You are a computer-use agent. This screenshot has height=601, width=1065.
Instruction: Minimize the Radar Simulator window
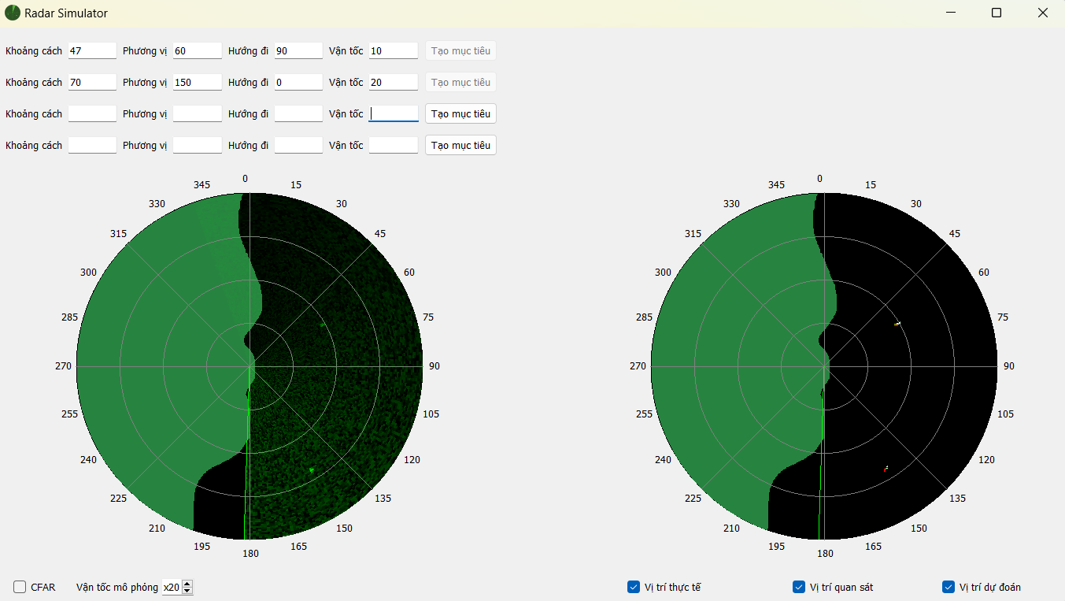pos(951,13)
